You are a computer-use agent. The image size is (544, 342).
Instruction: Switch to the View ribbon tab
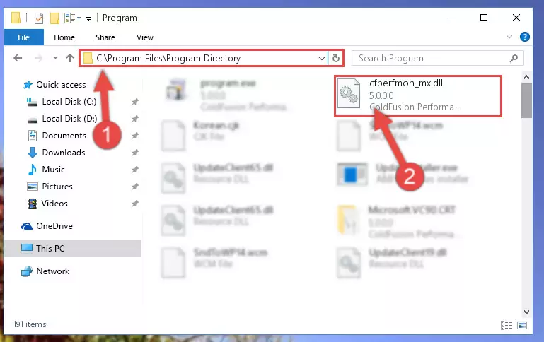pyautogui.click(x=145, y=37)
